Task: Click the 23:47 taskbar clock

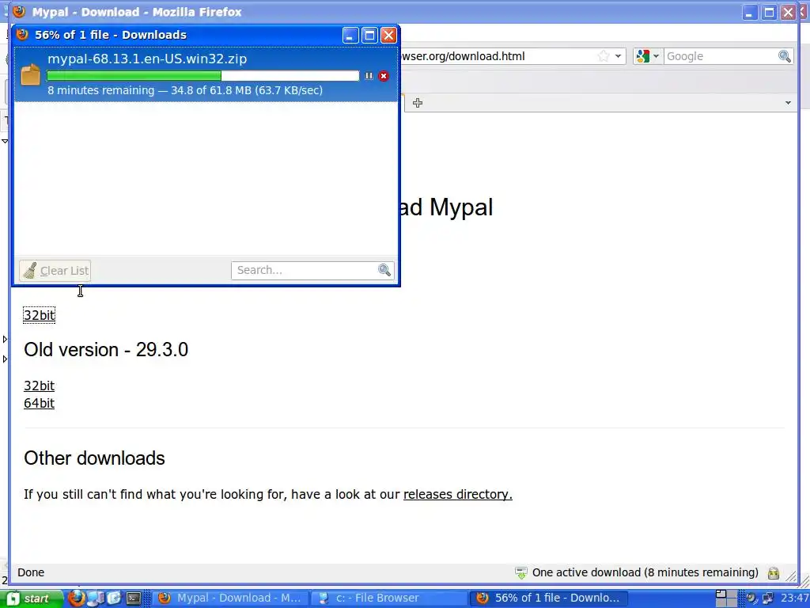Action: pyautogui.click(x=794, y=598)
